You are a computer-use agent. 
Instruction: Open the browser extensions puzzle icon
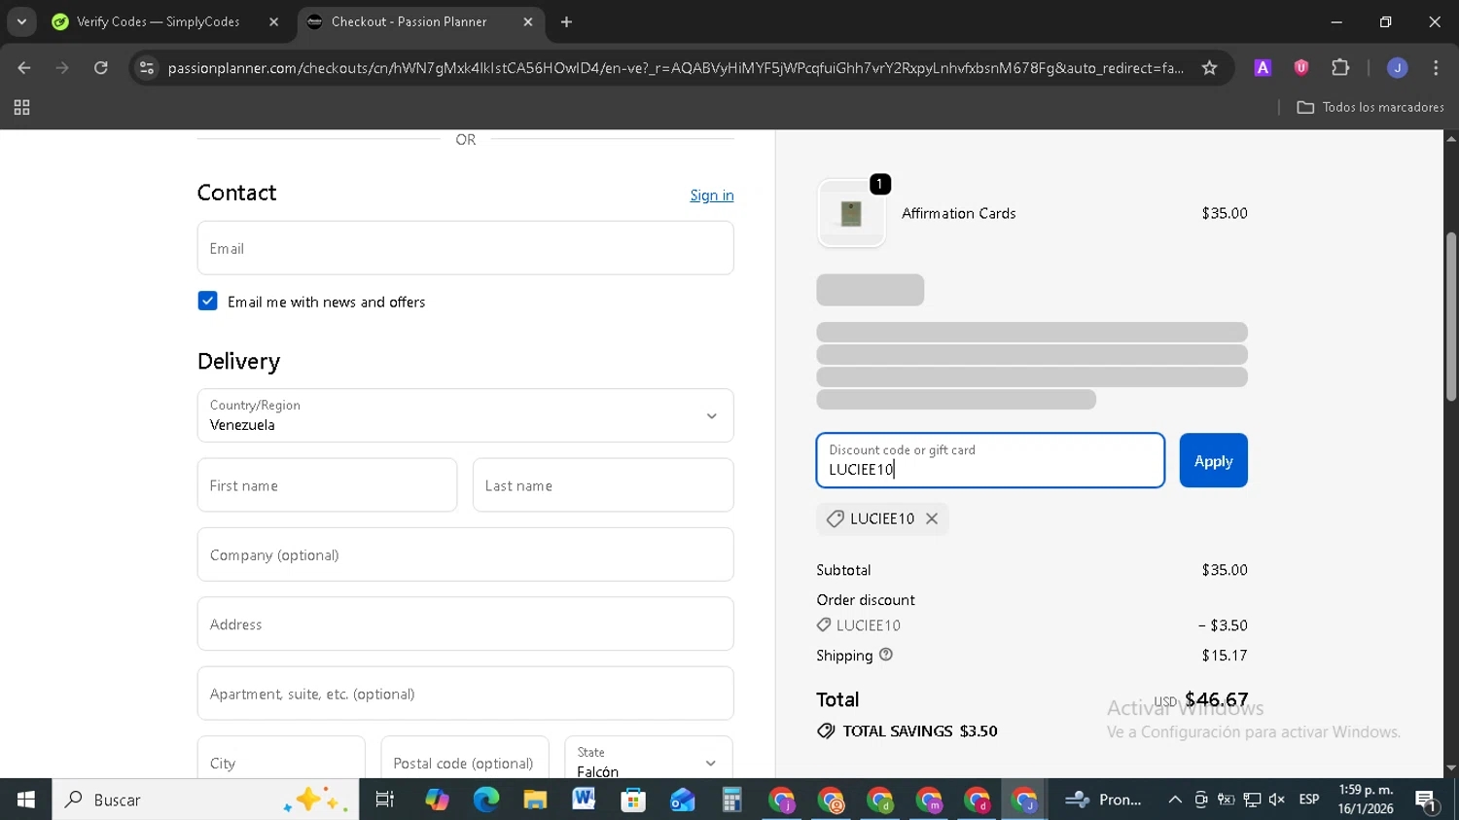1340,68
